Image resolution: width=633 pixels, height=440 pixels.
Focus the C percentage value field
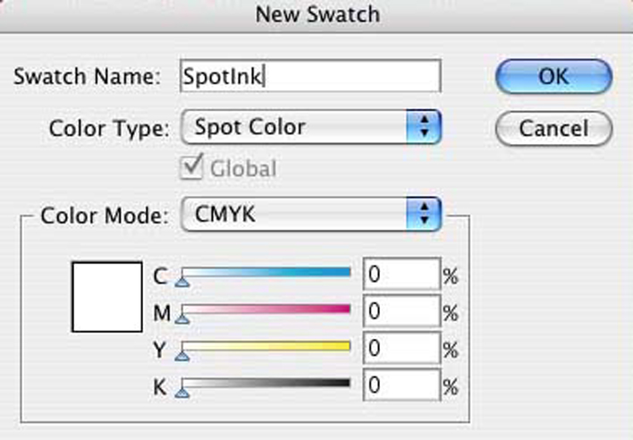pos(401,275)
